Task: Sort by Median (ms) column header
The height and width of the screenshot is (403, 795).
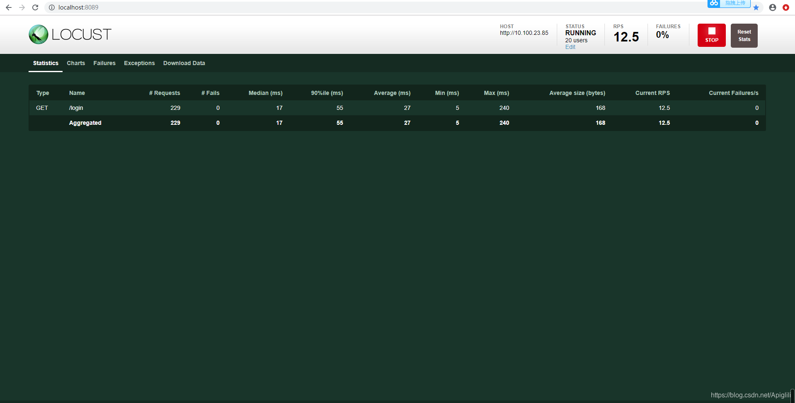Action: pyautogui.click(x=266, y=93)
